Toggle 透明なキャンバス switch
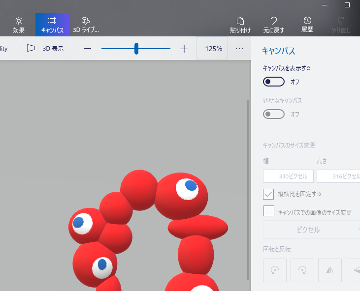The height and width of the screenshot is (291, 360). (x=274, y=114)
